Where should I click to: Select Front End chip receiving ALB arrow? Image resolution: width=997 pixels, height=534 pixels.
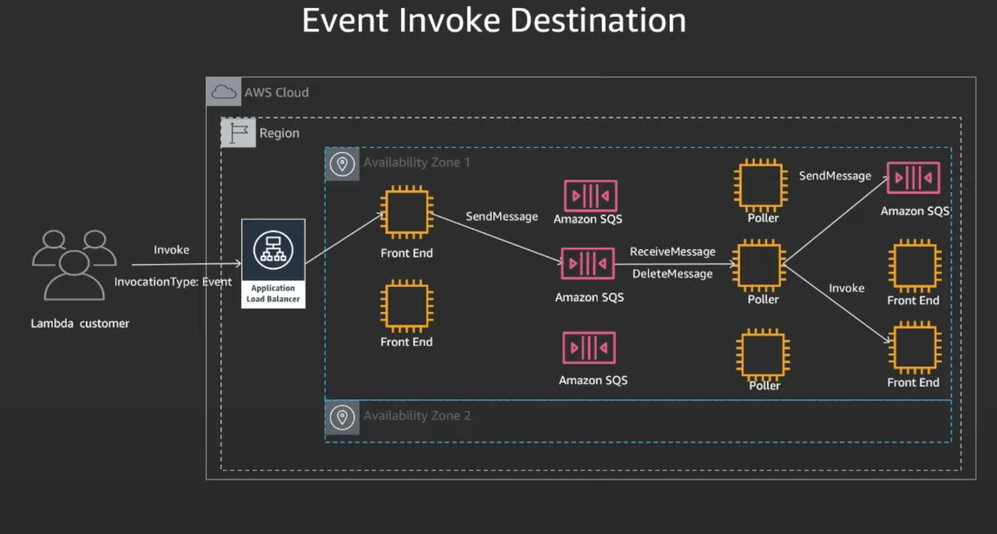(x=407, y=212)
